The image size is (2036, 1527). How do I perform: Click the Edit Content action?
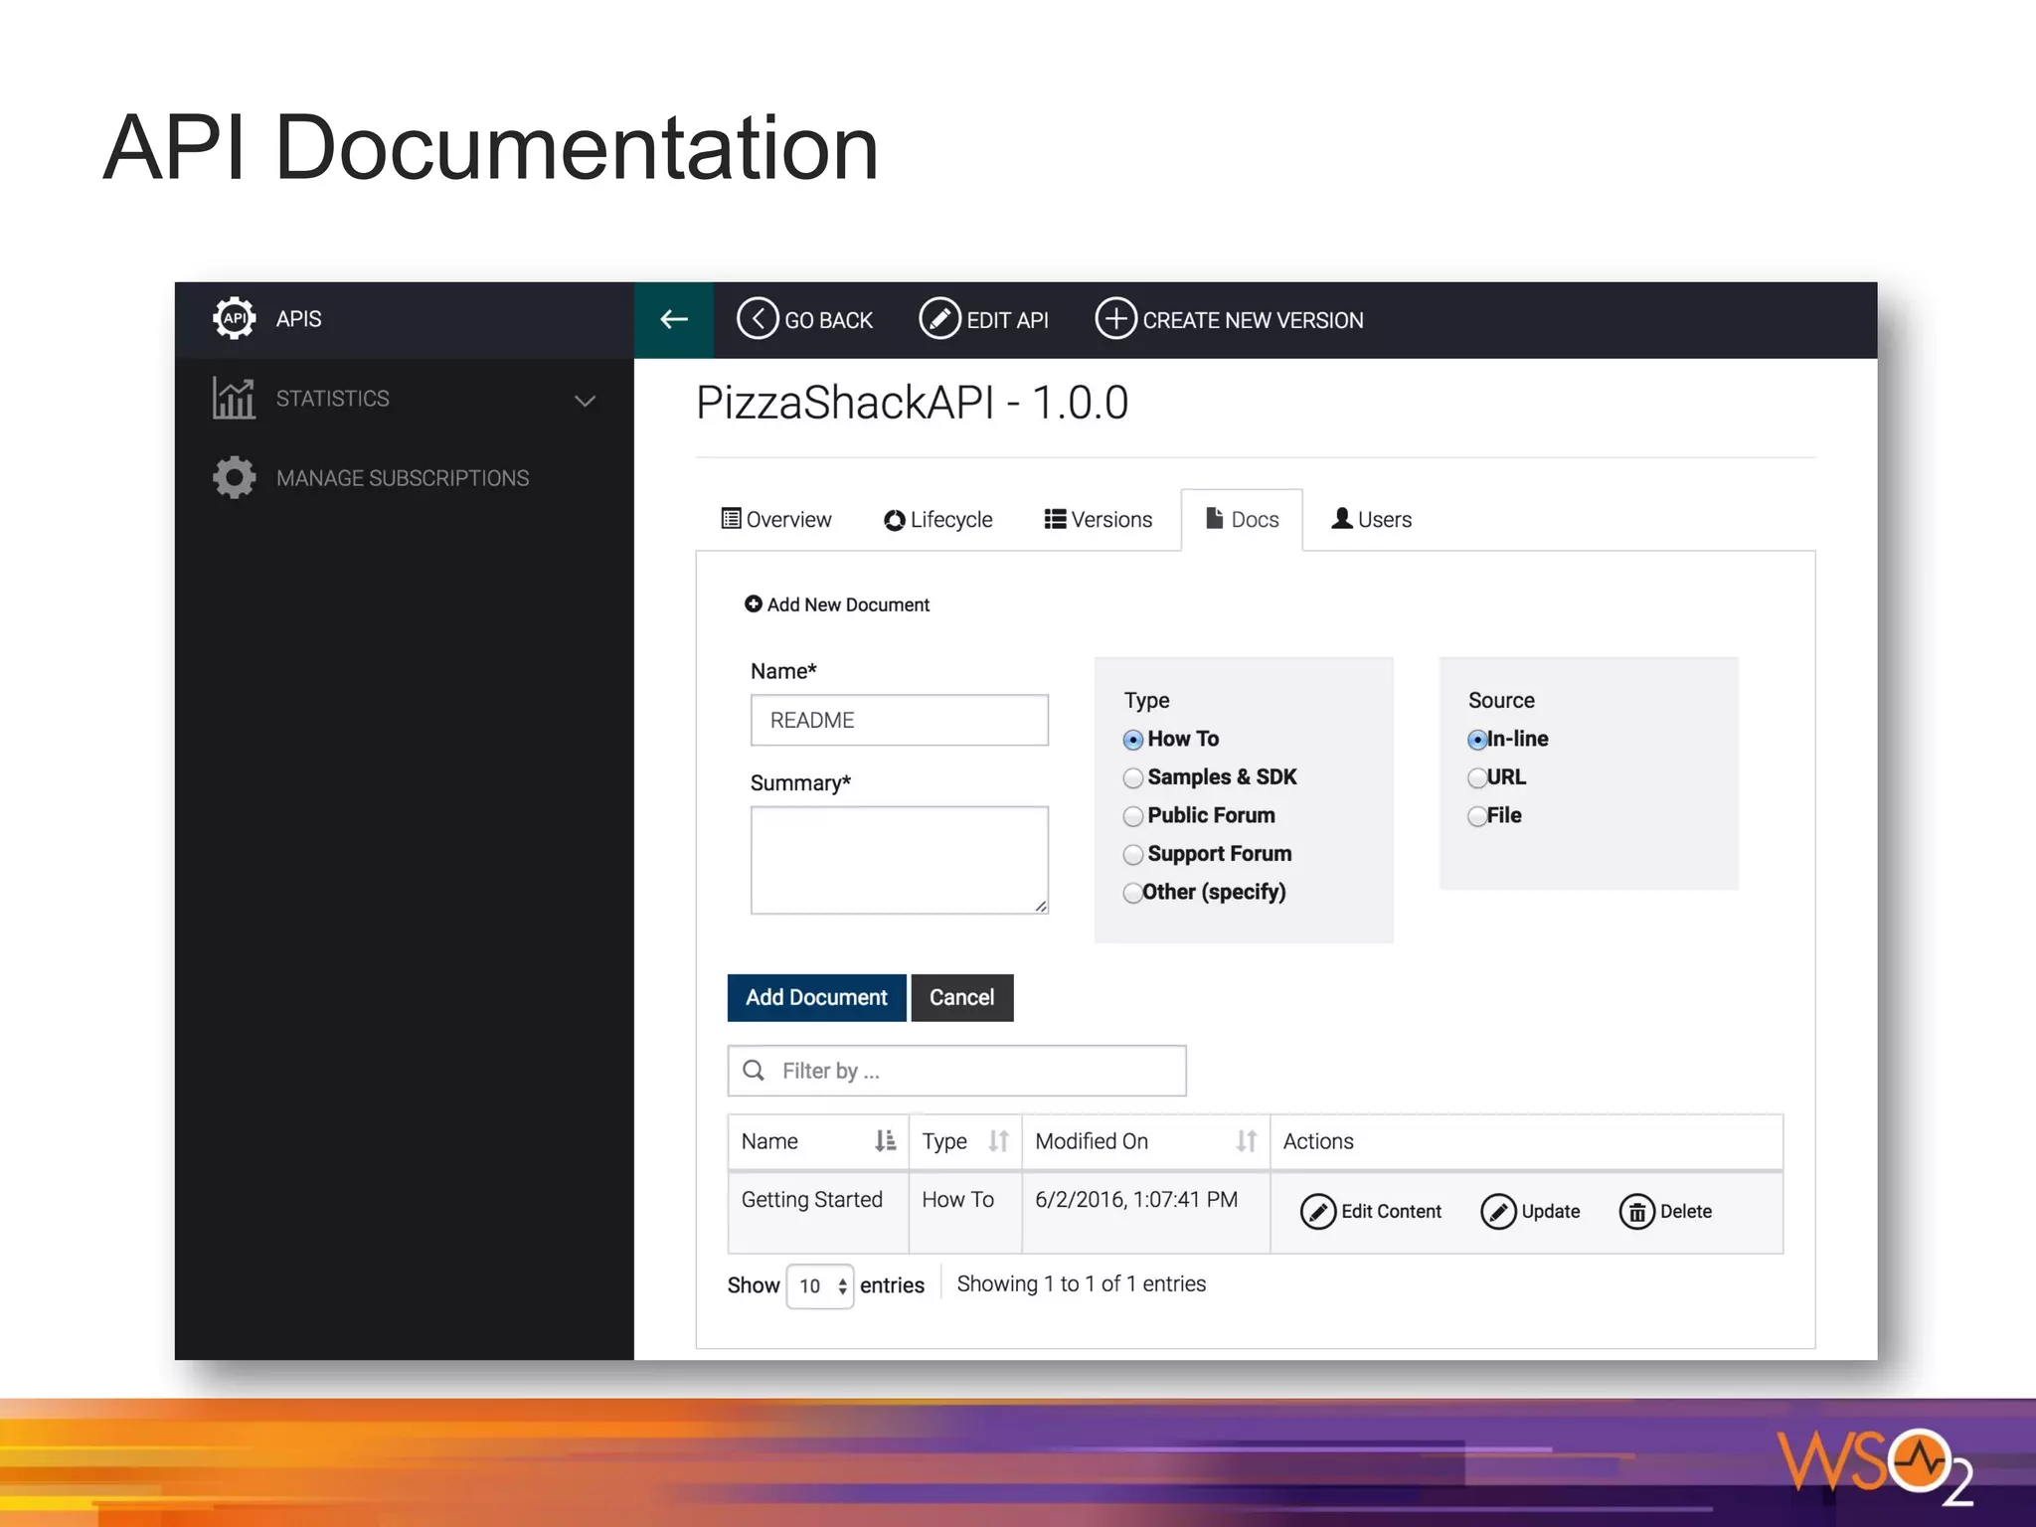pyautogui.click(x=1371, y=1212)
